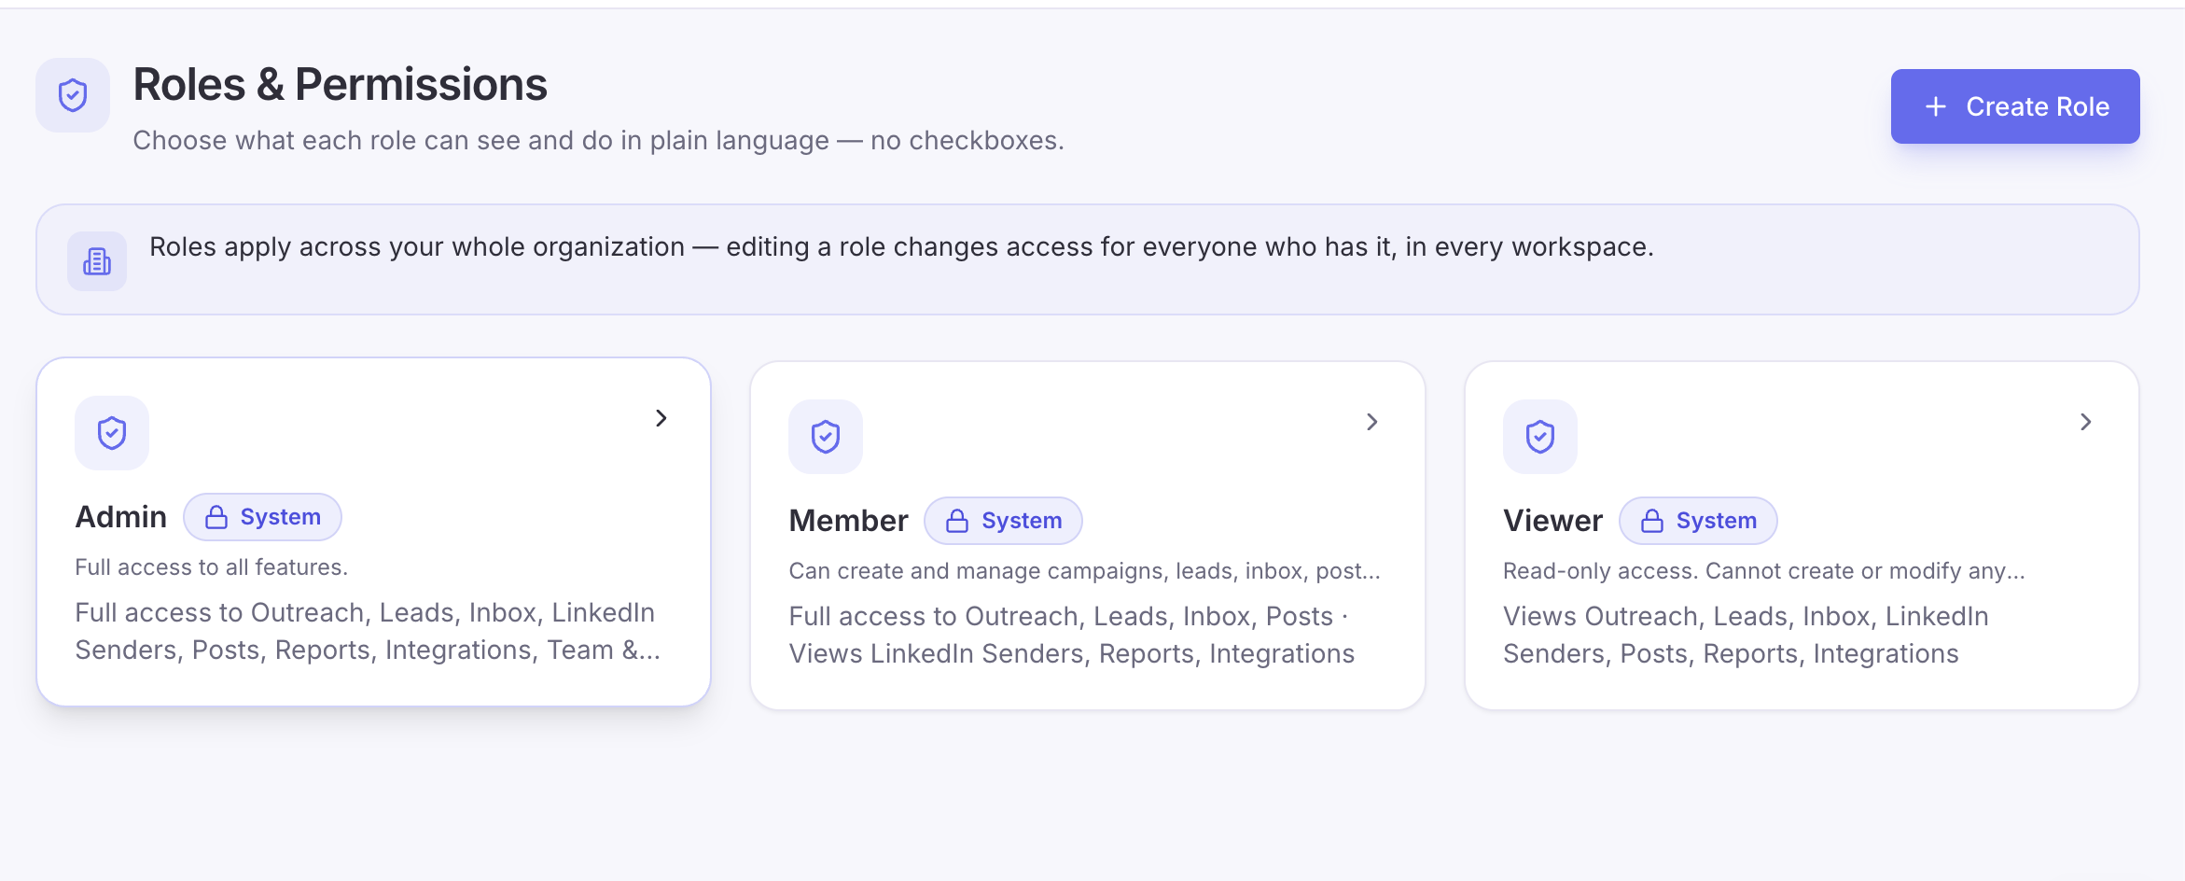Click the lock icon in Member's System badge
2185x881 pixels.
(957, 521)
